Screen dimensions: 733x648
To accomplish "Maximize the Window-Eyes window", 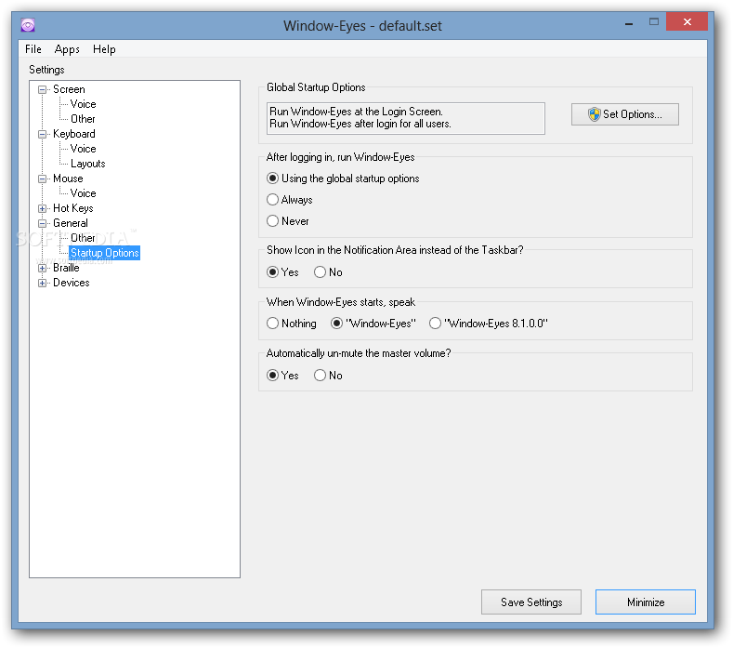I will pyautogui.click(x=654, y=22).
